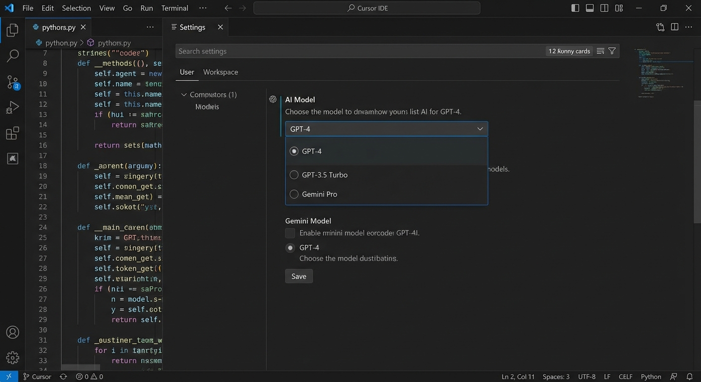Image resolution: width=701 pixels, height=382 pixels.
Task: Click the code minimap thumbnail
Action: click(664, 73)
